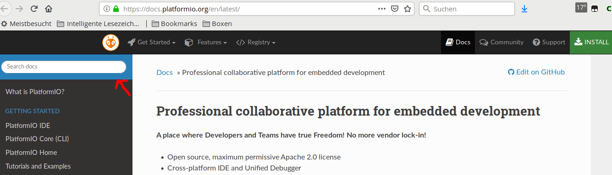This screenshot has height=175, width=612.
Task: Click the Bookmarks folder icon
Action: tap(155, 24)
